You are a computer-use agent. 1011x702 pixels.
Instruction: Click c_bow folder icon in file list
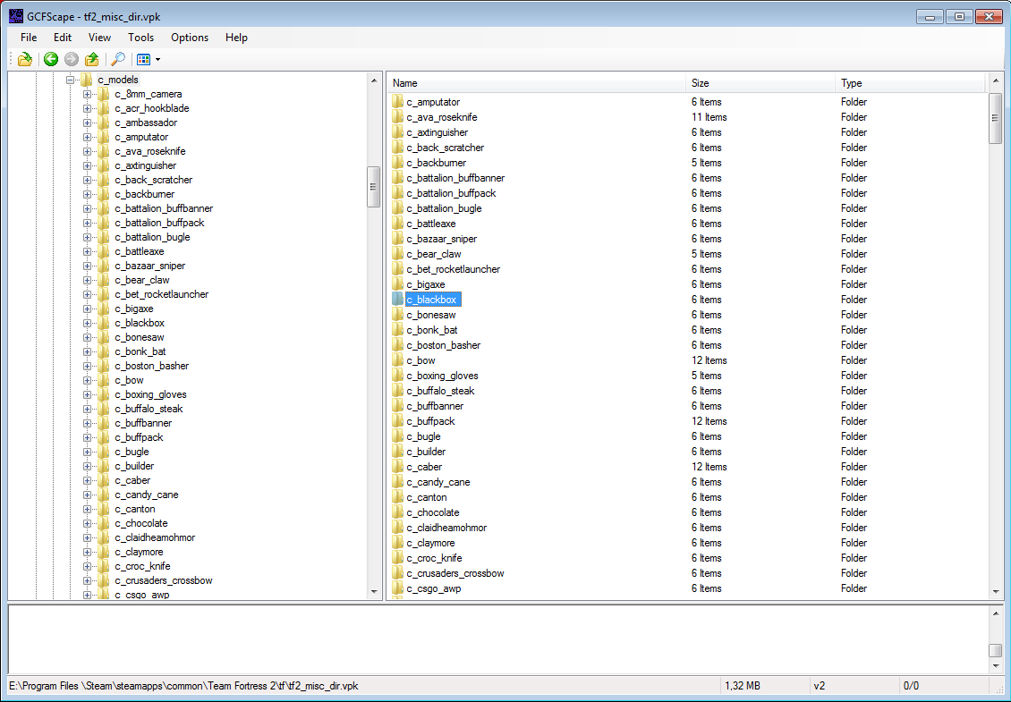click(x=397, y=360)
